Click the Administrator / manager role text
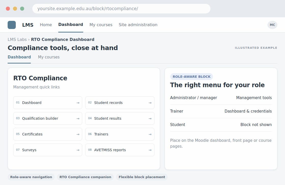 pos(194,98)
